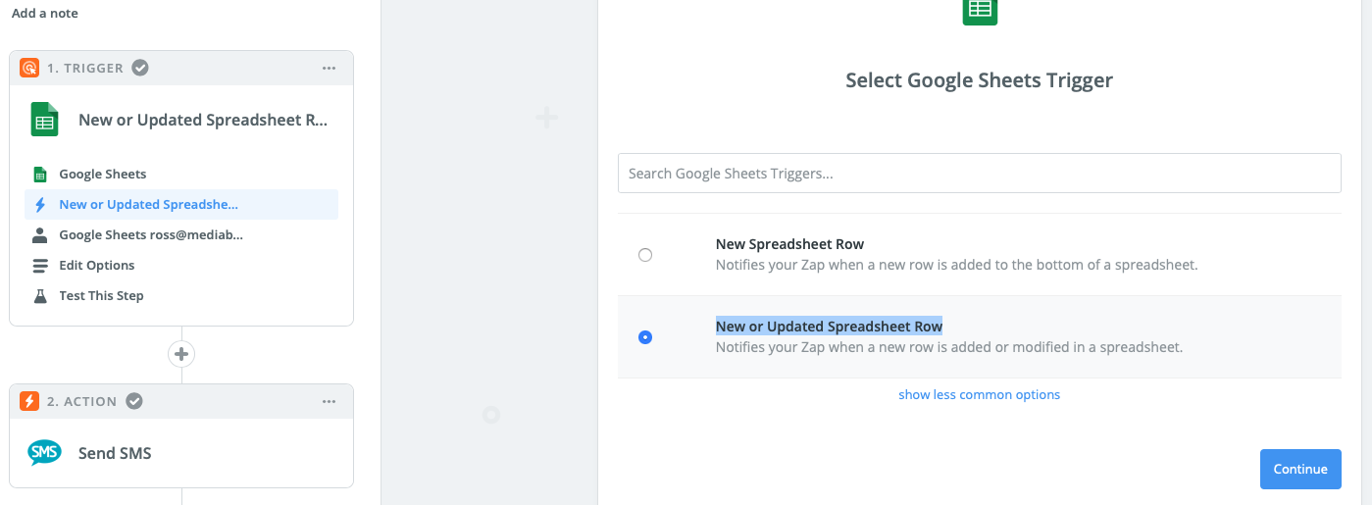Open the Edit Options step item
The height and width of the screenshot is (505, 1372).
pyautogui.click(x=96, y=266)
